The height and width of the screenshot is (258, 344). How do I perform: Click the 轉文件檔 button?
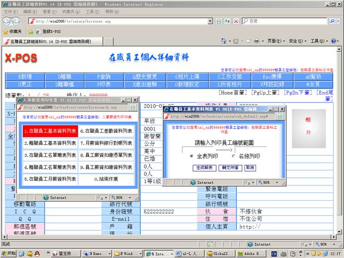(x=230, y=168)
